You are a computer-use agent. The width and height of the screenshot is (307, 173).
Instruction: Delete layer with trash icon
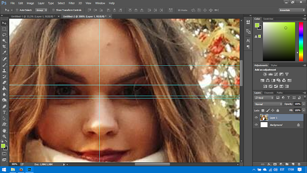tap(299, 164)
